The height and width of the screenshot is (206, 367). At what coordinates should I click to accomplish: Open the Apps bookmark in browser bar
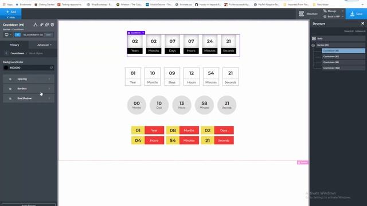pyautogui.click(x=7, y=5)
